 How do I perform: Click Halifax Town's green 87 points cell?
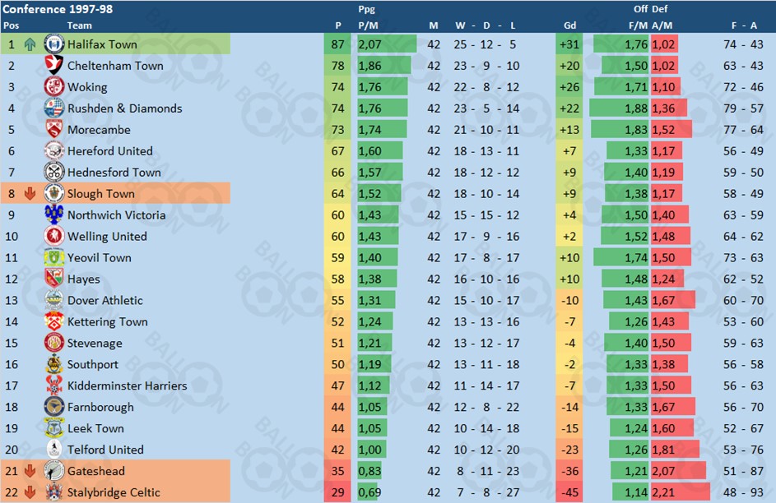tap(337, 44)
